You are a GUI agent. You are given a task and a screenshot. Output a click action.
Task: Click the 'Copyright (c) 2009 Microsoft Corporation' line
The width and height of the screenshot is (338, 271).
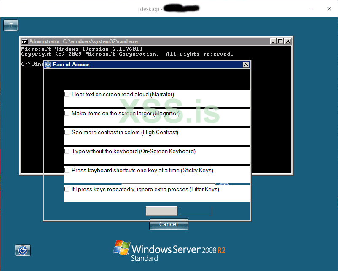point(90,54)
